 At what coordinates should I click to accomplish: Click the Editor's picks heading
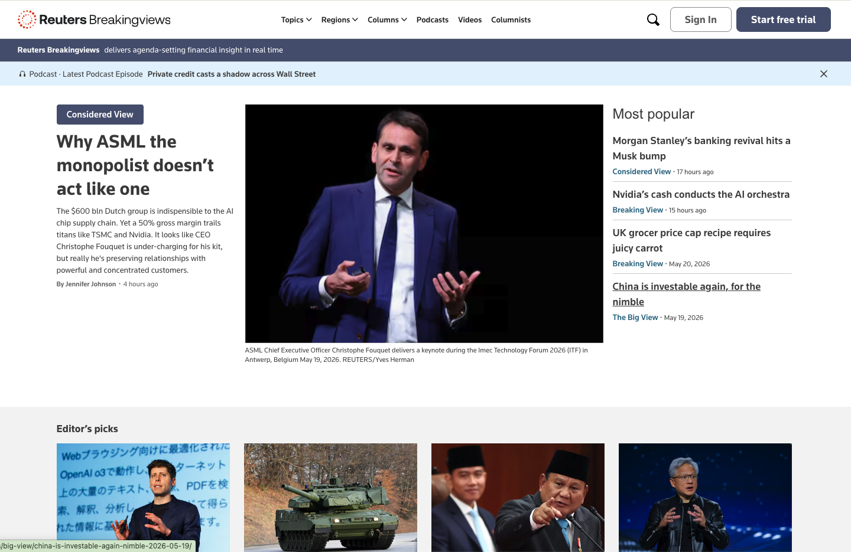87,429
